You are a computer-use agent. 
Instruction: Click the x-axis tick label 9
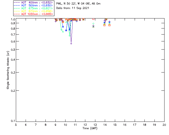coord(55,125)
